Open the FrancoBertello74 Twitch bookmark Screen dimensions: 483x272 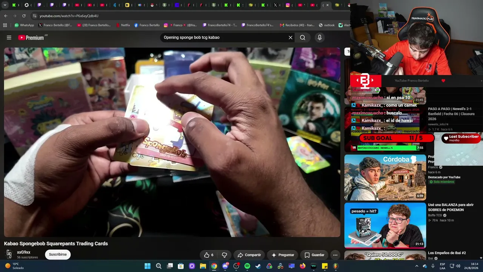tap(220, 25)
